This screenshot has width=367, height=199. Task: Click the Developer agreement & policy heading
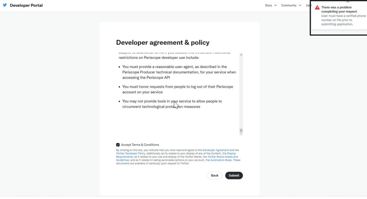coord(163,43)
